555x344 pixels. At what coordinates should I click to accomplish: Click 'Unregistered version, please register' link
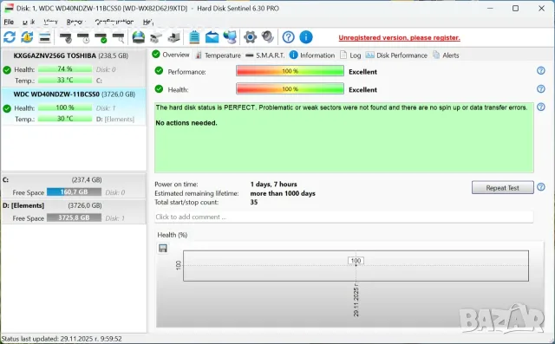click(x=399, y=38)
